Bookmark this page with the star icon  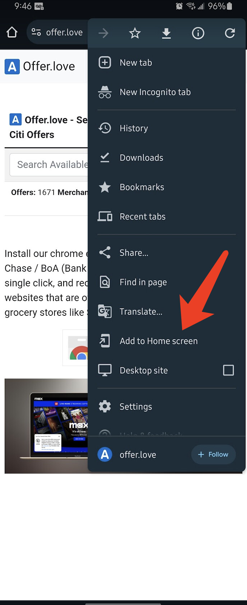[135, 33]
